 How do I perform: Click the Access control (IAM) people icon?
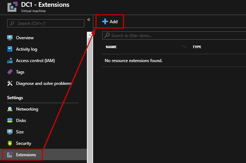pyautogui.click(x=10, y=61)
